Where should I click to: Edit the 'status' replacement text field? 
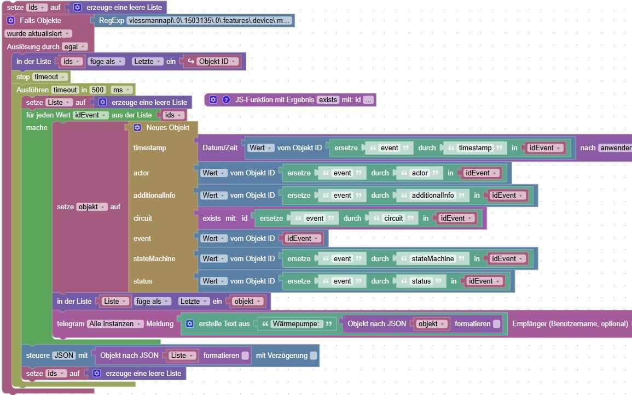click(x=421, y=281)
